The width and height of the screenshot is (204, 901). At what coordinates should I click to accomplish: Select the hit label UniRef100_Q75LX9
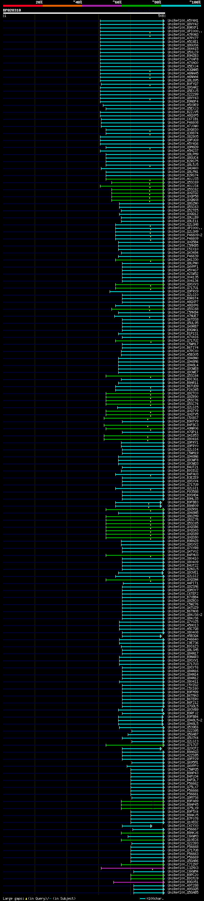pyautogui.click(x=183, y=808)
